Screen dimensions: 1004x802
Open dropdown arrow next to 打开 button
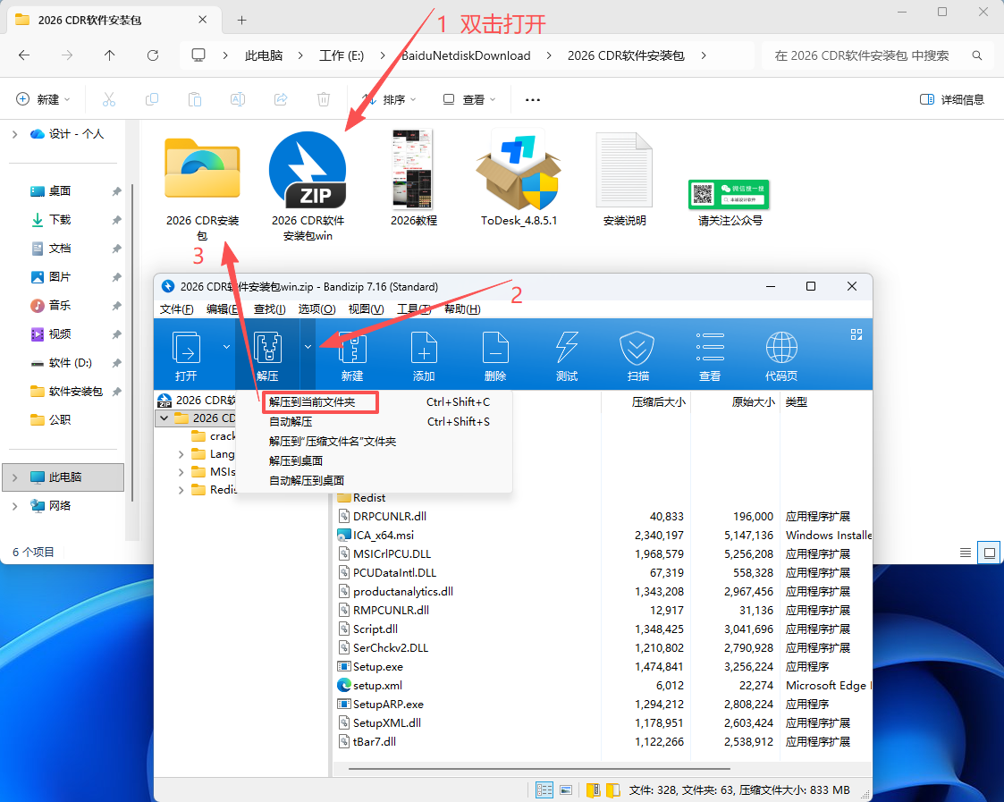click(x=226, y=347)
